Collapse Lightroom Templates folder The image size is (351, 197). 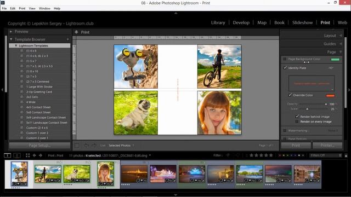pyautogui.click(x=16, y=45)
